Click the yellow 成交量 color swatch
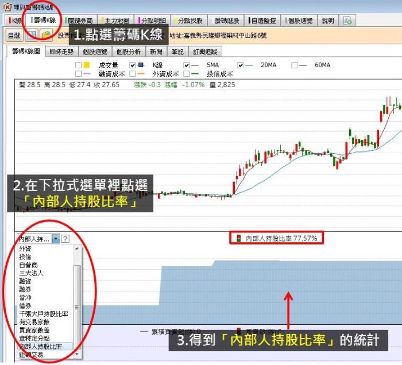This screenshot has height=365, width=402. (x=87, y=65)
